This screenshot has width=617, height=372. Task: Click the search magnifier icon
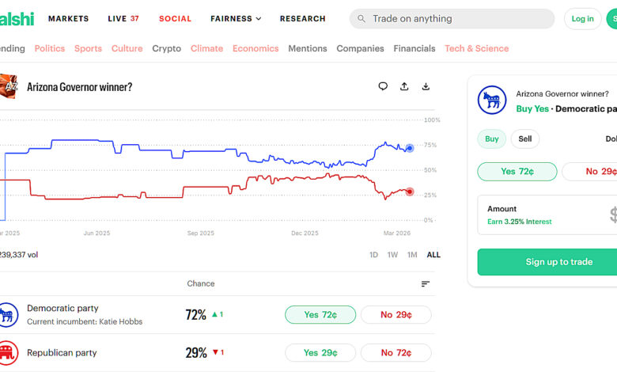361,18
